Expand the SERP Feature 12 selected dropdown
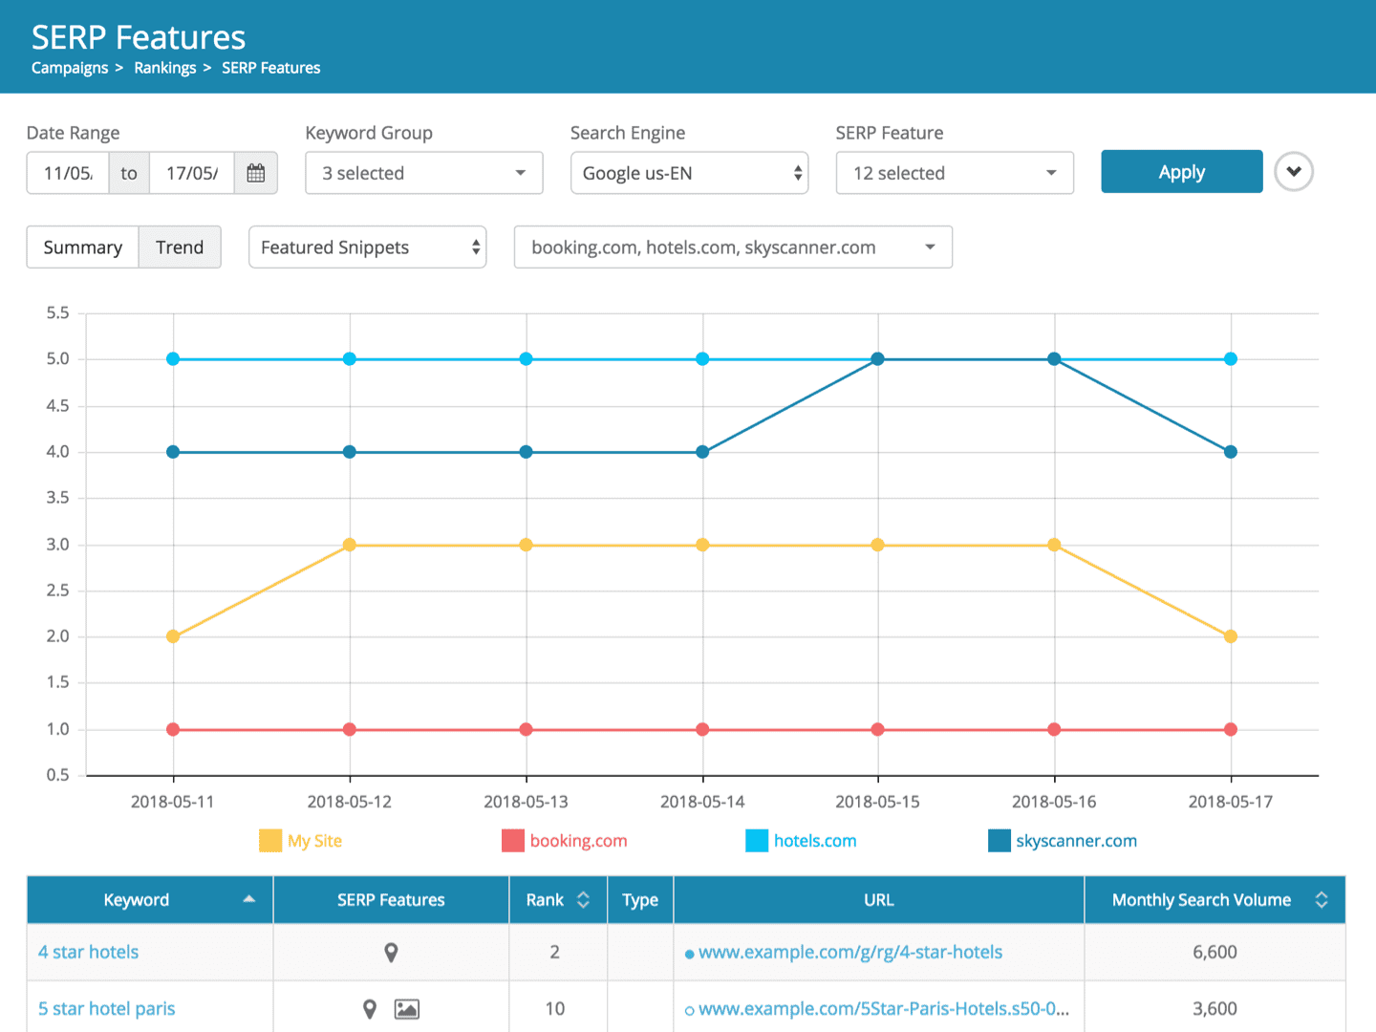Viewport: 1376px width, 1032px height. point(954,173)
